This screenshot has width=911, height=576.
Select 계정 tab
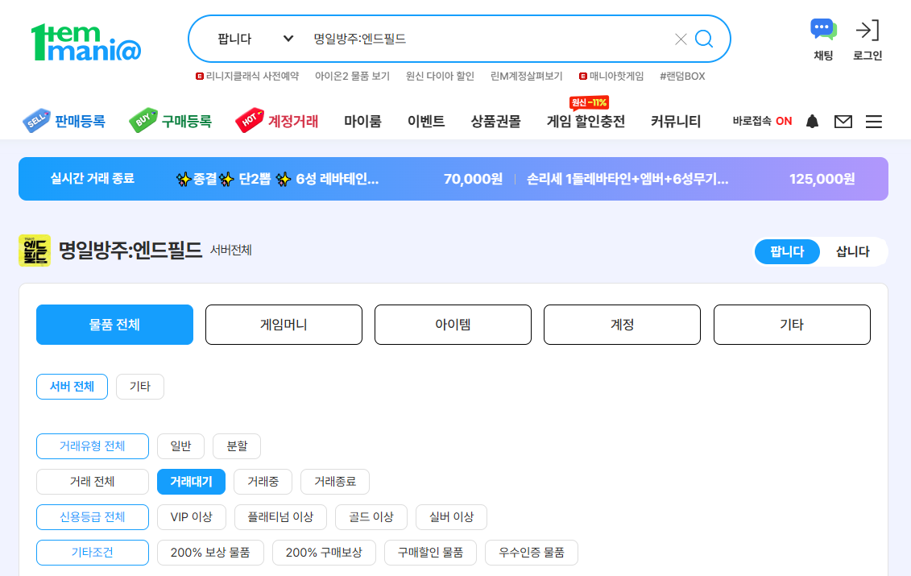point(622,325)
